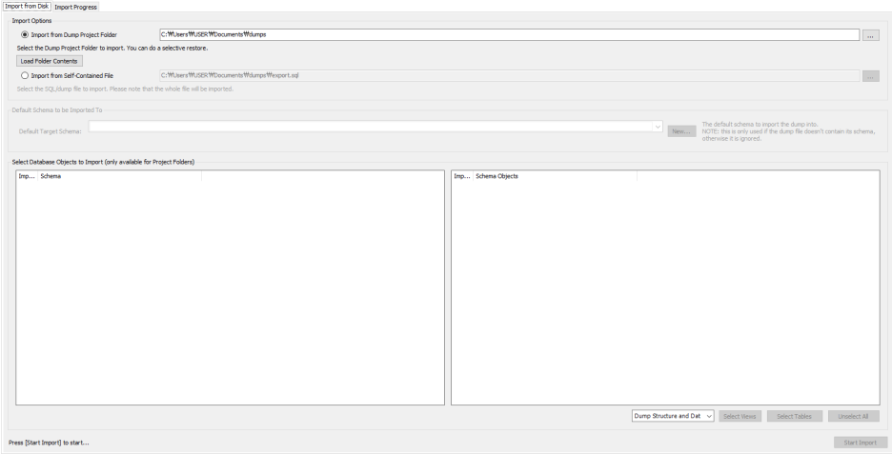The height and width of the screenshot is (454, 892).
Task: Select Import from Self-Contained File option
Action: (25, 75)
